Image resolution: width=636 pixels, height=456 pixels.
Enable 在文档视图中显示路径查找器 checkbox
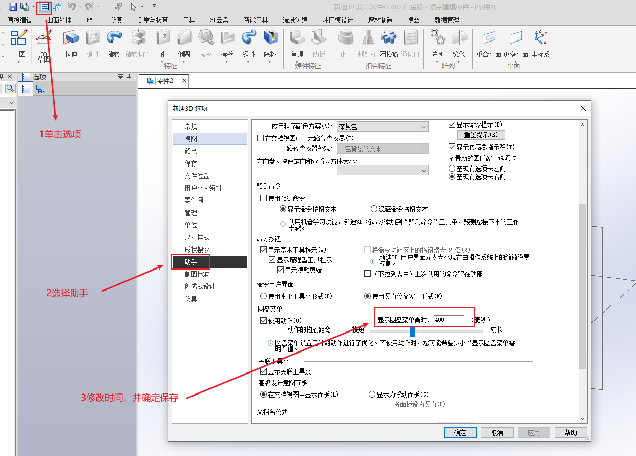[x=261, y=138]
